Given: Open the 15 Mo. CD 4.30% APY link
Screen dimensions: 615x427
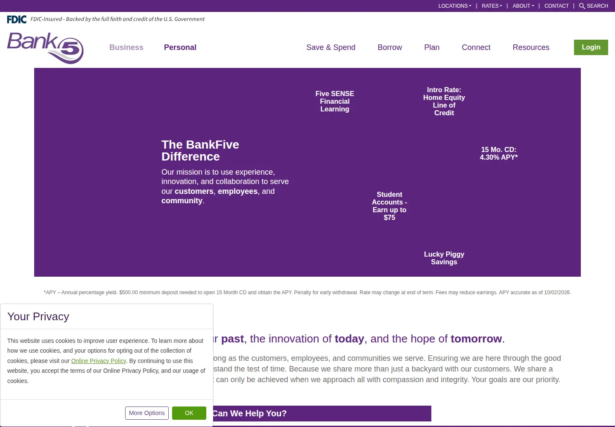Looking at the screenshot, I should tap(499, 154).
